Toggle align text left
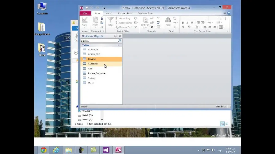Image resolution: width=275 pixels, height=154 pixels. coord(205,27)
